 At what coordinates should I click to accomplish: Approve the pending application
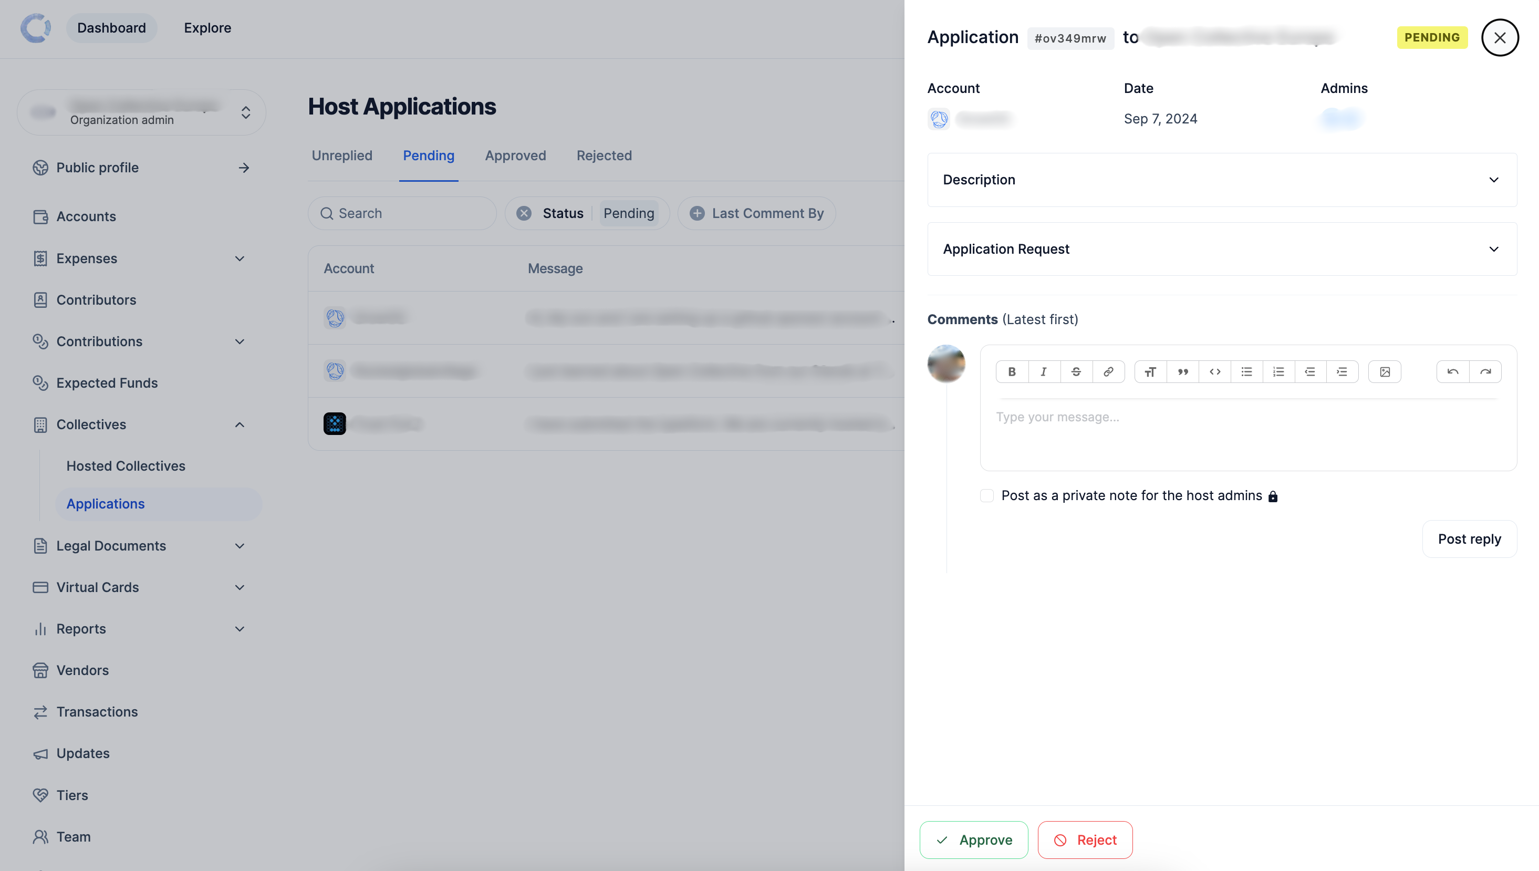973,839
